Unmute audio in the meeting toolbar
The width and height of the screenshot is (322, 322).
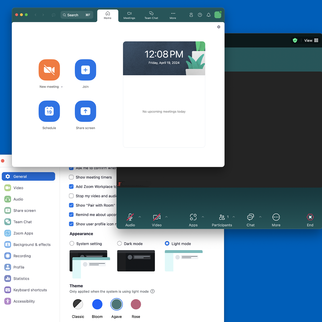130,219
